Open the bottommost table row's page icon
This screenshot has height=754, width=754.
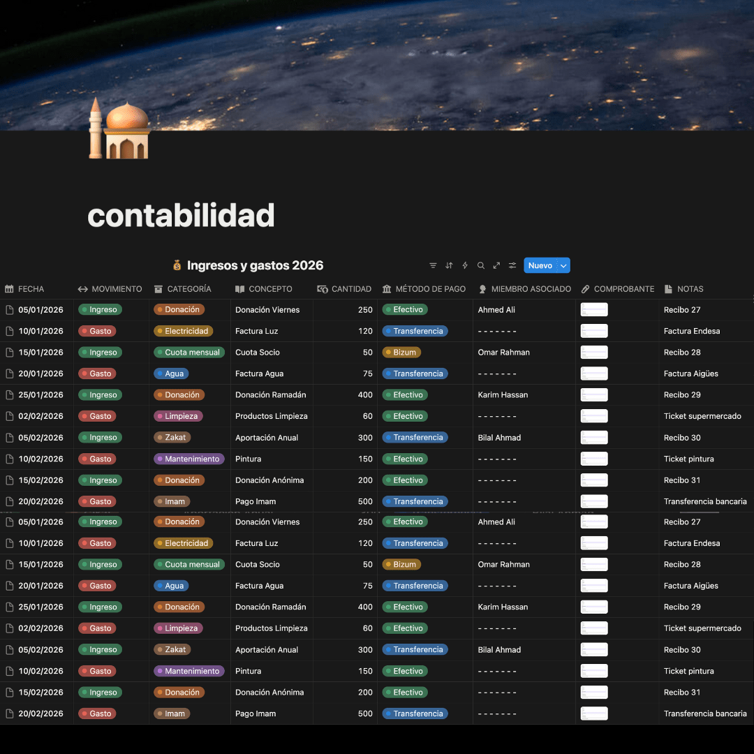pos(10,714)
